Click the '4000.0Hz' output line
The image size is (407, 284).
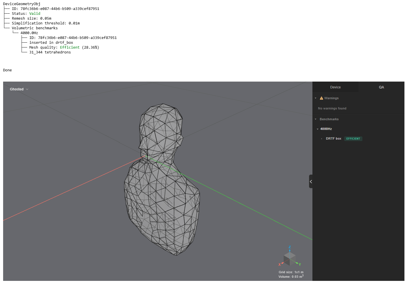[29, 33]
